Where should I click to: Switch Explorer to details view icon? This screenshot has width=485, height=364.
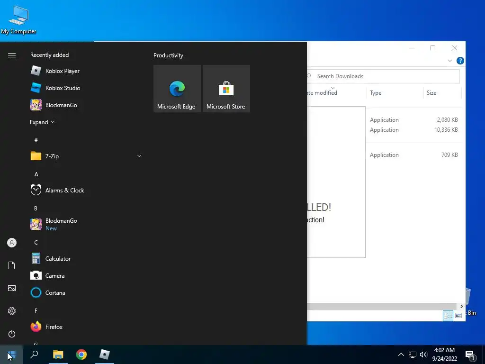(448, 316)
